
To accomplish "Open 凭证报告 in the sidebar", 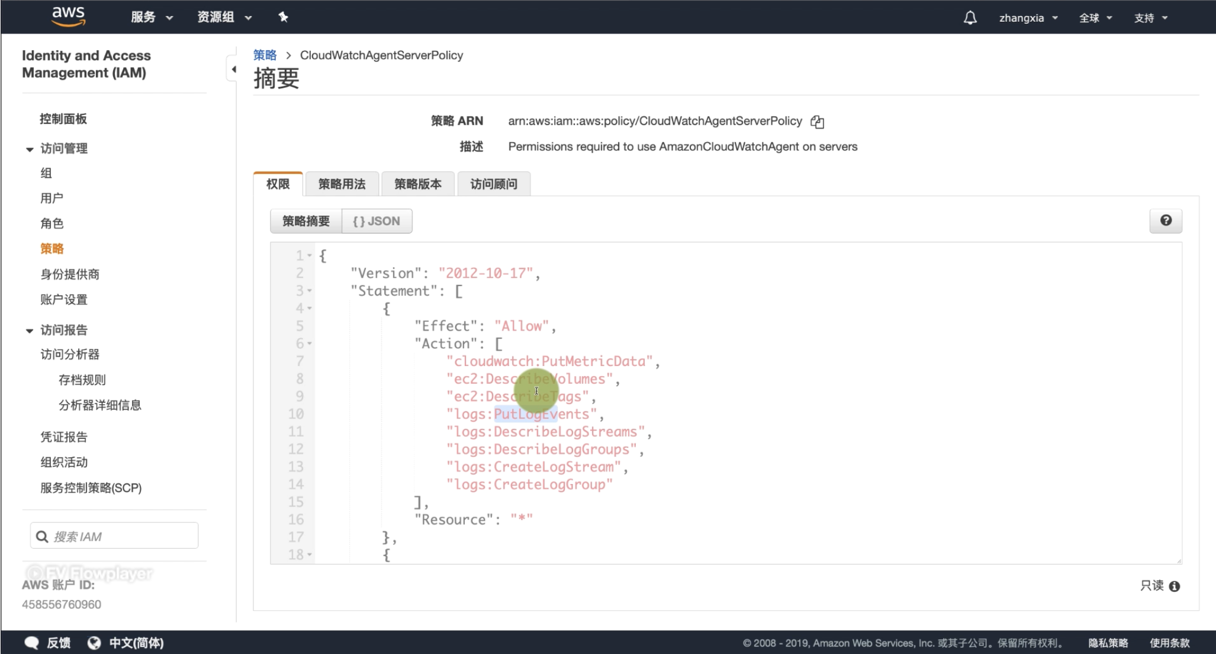I will point(63,437).
